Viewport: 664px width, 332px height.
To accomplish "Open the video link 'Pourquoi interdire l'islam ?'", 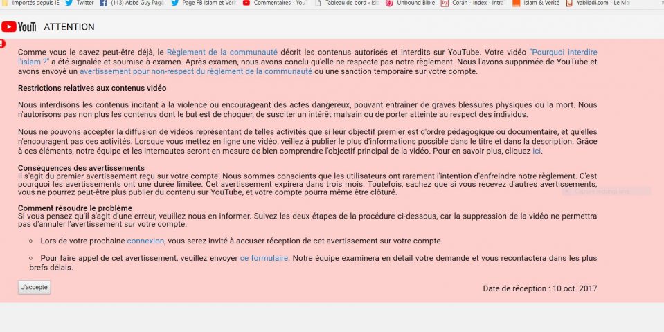I will 563,53.
